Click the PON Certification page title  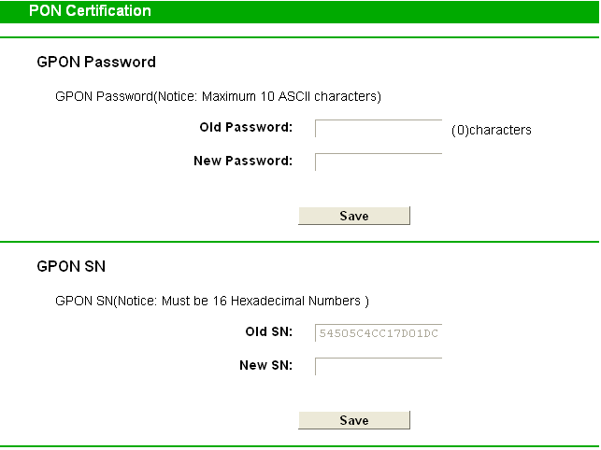click(x=90, y=11)
